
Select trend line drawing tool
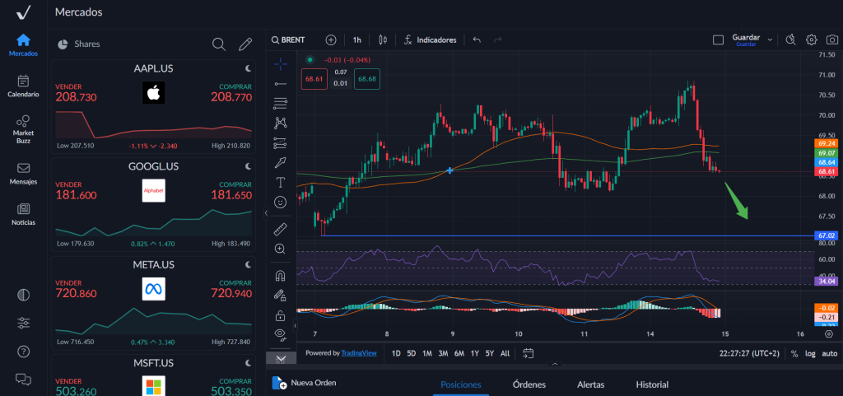[x=280, y=84]
